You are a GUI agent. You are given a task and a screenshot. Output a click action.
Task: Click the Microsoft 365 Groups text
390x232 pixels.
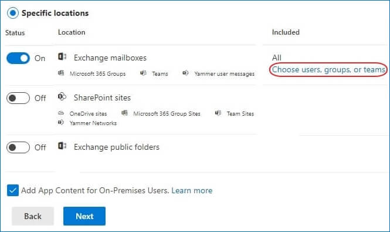coord(98,74)
